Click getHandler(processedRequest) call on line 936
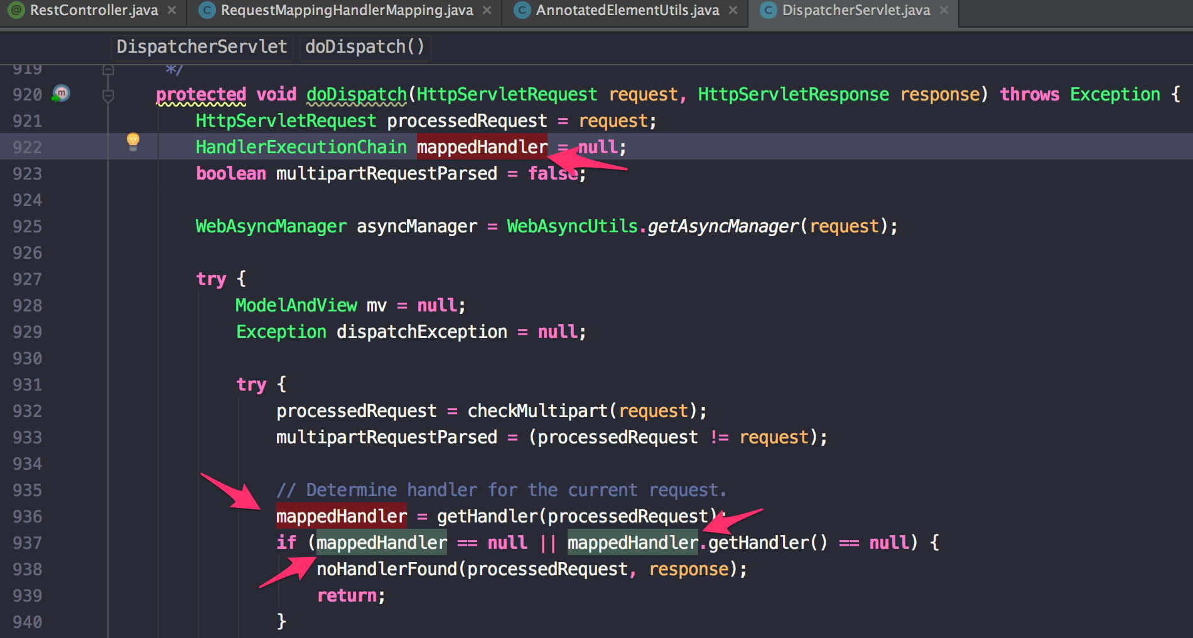Image resolution: width=1193 pixels, height=638 pixels. click(578, 516)
